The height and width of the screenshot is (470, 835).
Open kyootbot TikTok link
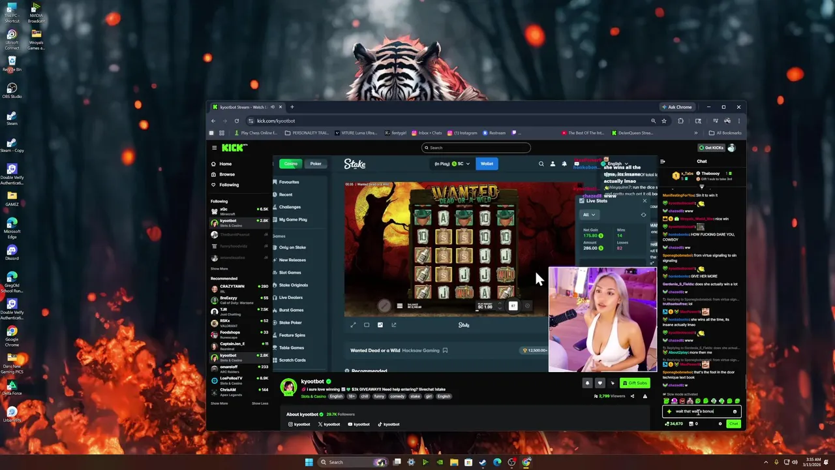coord(389,424)
